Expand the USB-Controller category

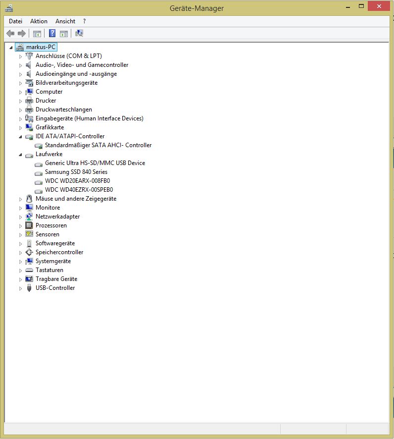click(x=20, y=288)
